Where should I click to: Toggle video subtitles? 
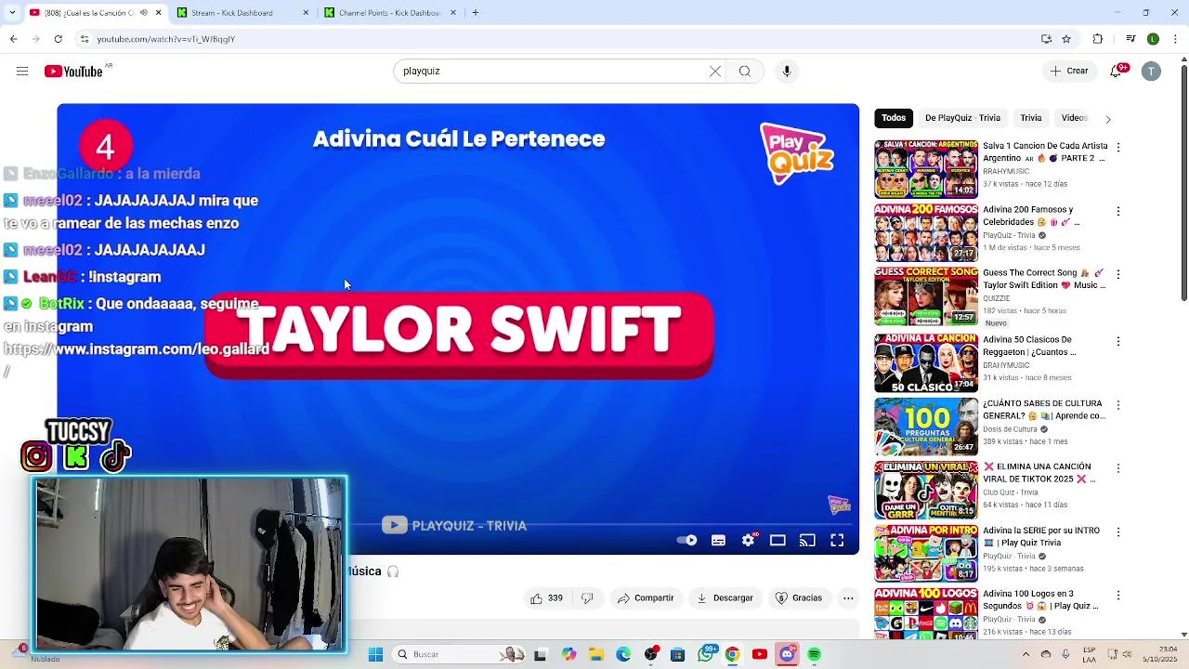click(x=718, y=540)
